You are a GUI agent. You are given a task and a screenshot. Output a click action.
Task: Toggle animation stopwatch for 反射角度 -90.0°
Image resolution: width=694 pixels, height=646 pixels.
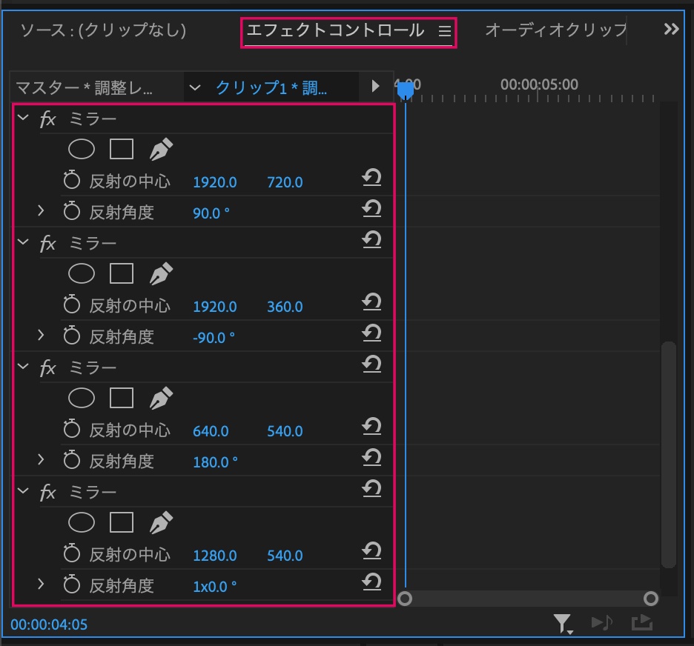coord(71,336)
